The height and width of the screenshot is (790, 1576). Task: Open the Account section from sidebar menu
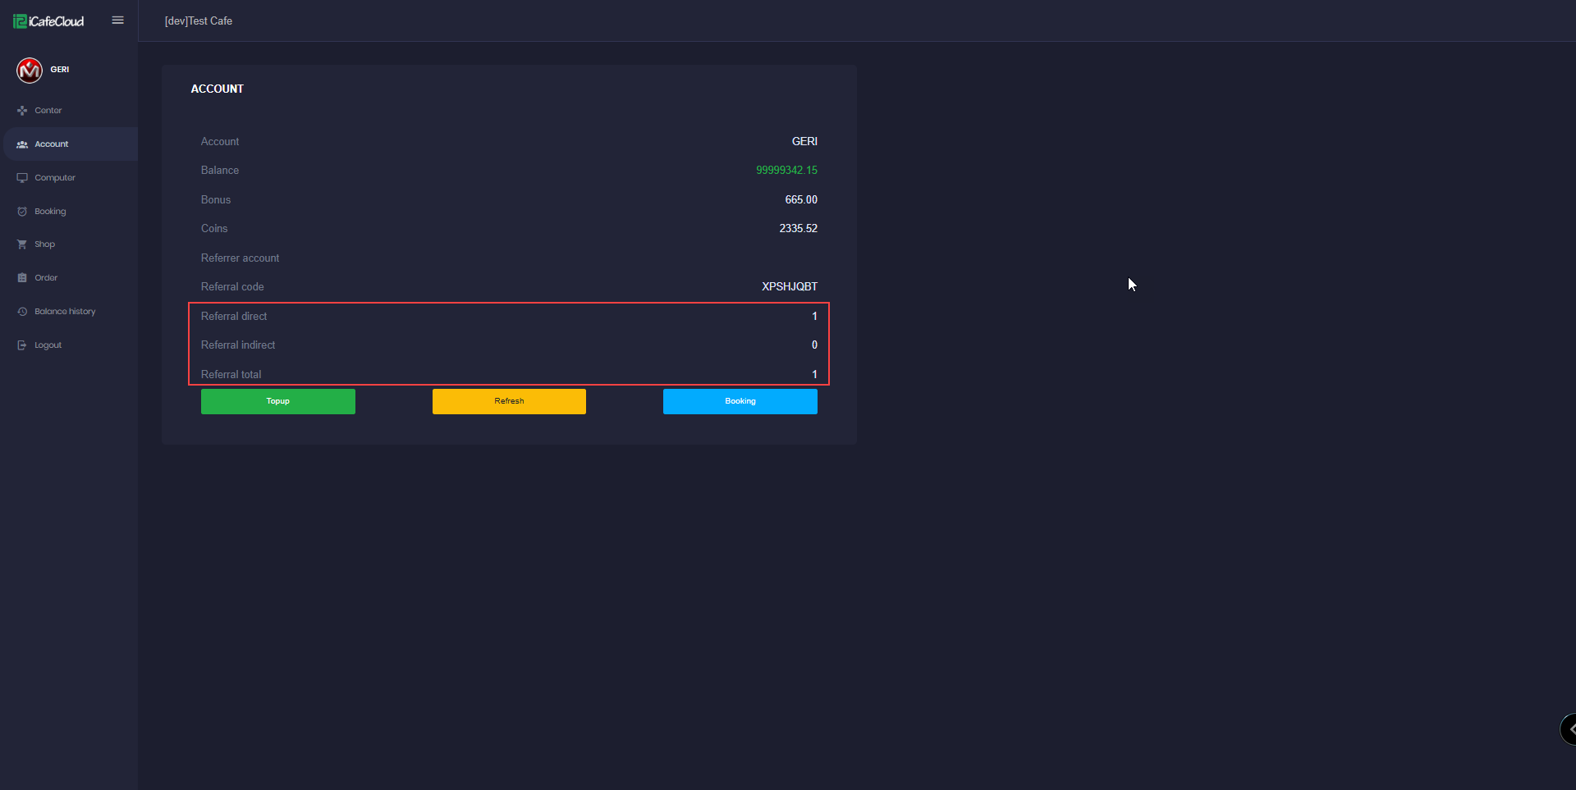click(51, 144)
